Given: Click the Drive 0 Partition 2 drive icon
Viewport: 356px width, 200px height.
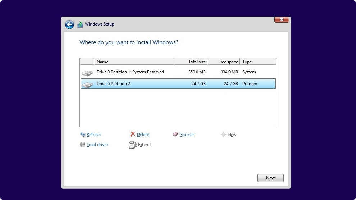Looking at the screenshot, I should coord(87,85).
